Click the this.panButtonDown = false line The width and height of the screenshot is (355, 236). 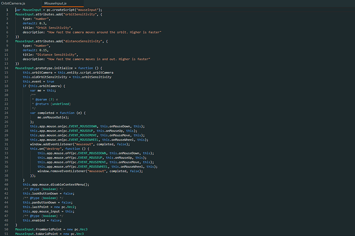(x=47, y=203)
